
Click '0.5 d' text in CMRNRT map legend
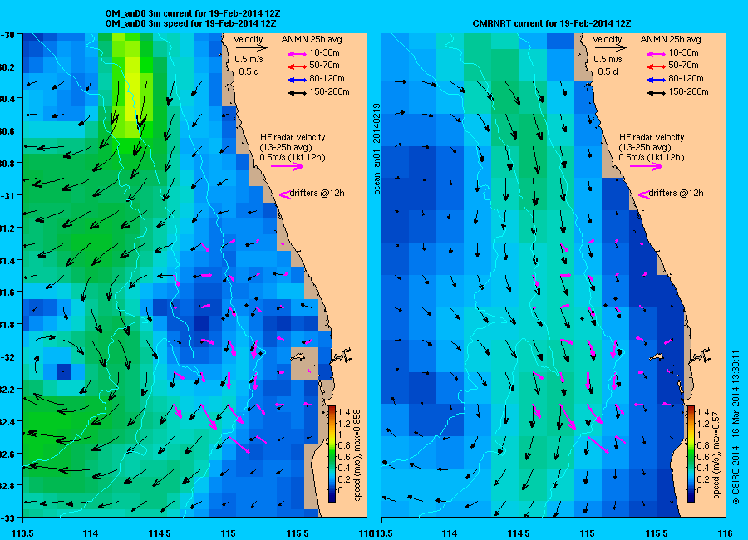[608, 72]
